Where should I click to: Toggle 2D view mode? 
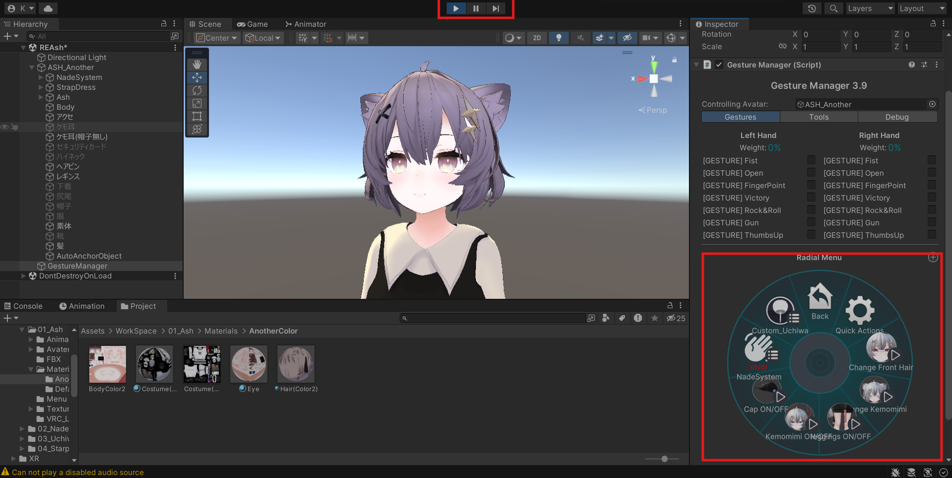coord(537,38)
